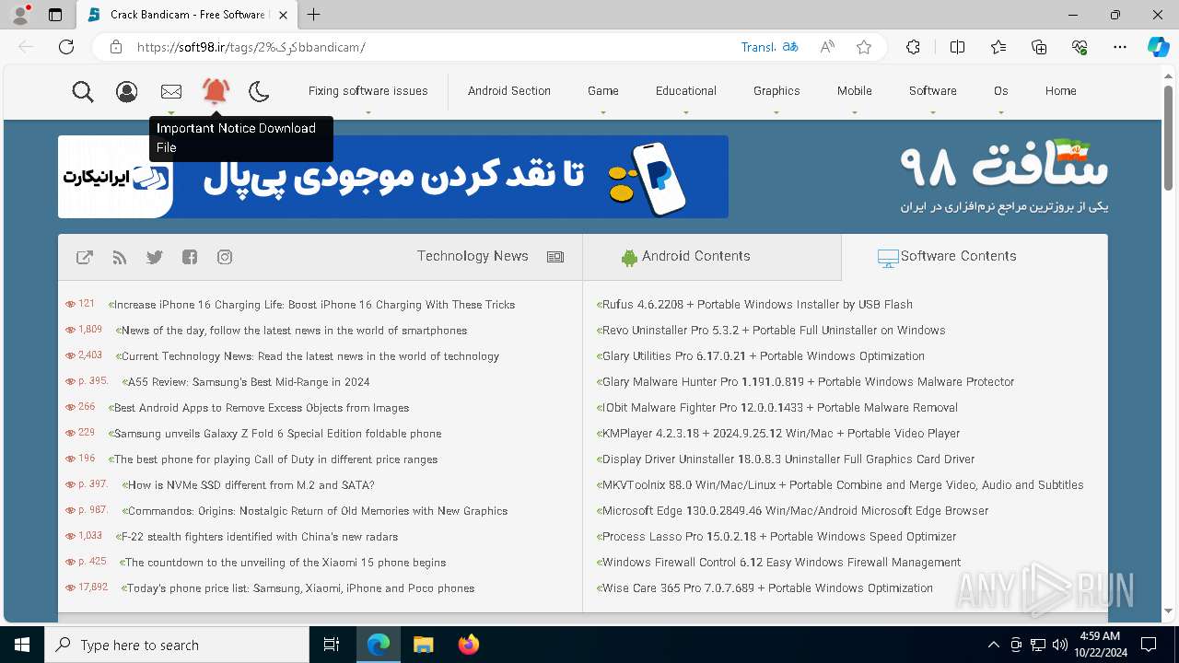This screenshot has width=1179, height=663.
Task: Click the taskbar search box
Action: [177, 645]
